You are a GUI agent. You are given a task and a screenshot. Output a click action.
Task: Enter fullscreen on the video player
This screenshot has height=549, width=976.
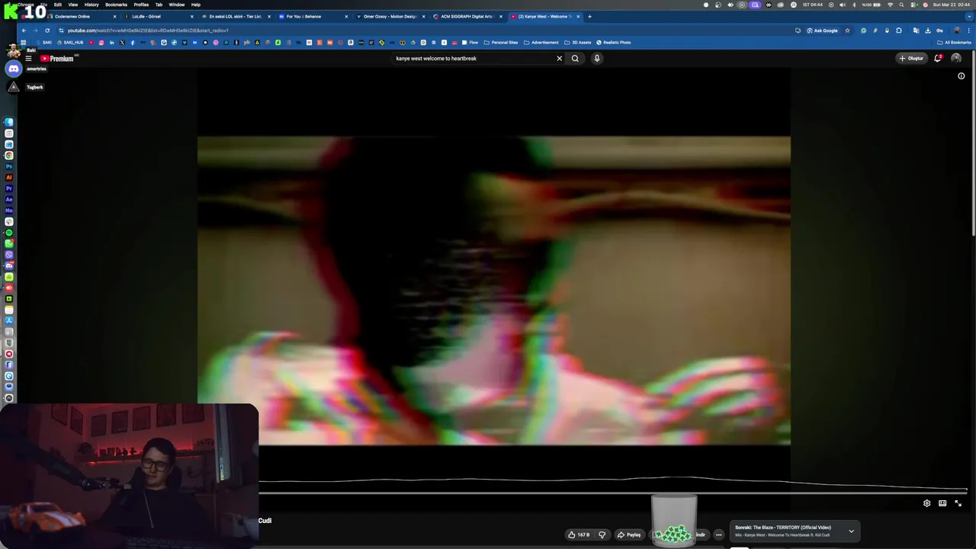pos(958,503)
